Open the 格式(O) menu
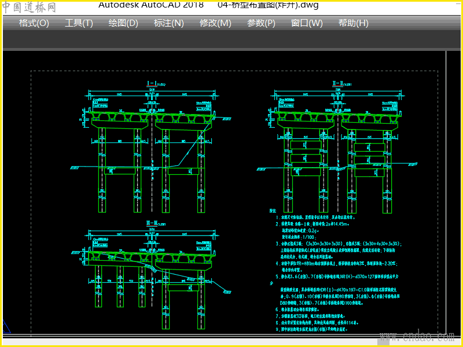The image size is (463, 347). (34, 23)
